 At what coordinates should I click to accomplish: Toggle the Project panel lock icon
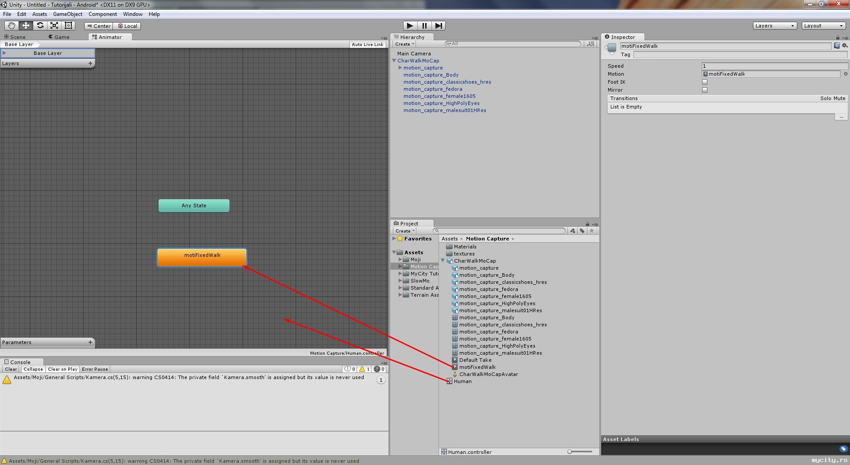click(x=587, y=224)
